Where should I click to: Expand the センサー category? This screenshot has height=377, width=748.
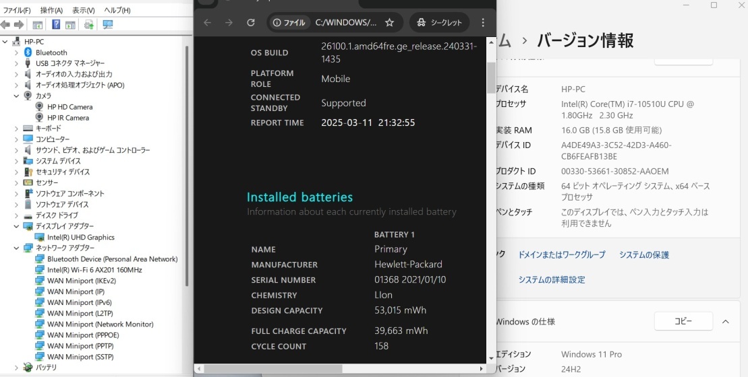coord(16,183)
